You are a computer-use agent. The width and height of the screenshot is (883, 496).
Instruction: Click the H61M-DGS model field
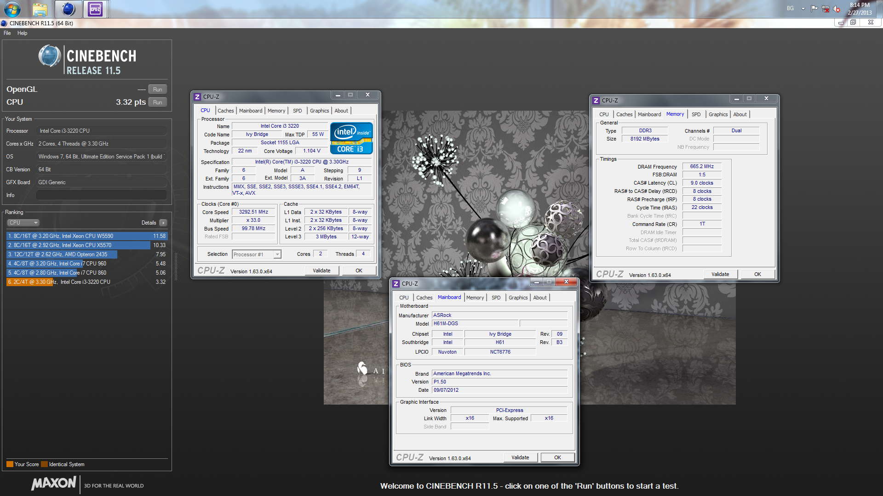[x=475, y=323]
